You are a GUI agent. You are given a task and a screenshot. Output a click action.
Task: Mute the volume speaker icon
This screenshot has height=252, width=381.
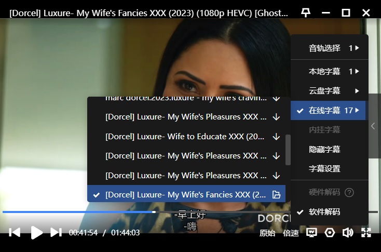348,233
